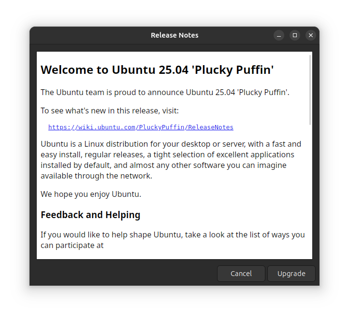Minimize the Release Notes window
This screenshot has height=318, width=349.
(x=279, y=35)
